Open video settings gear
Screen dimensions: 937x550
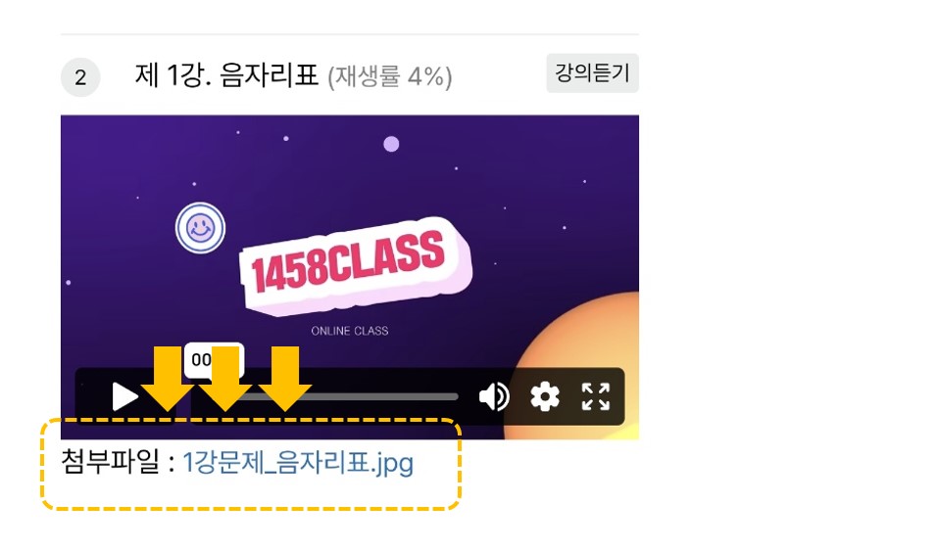[544, 396]
